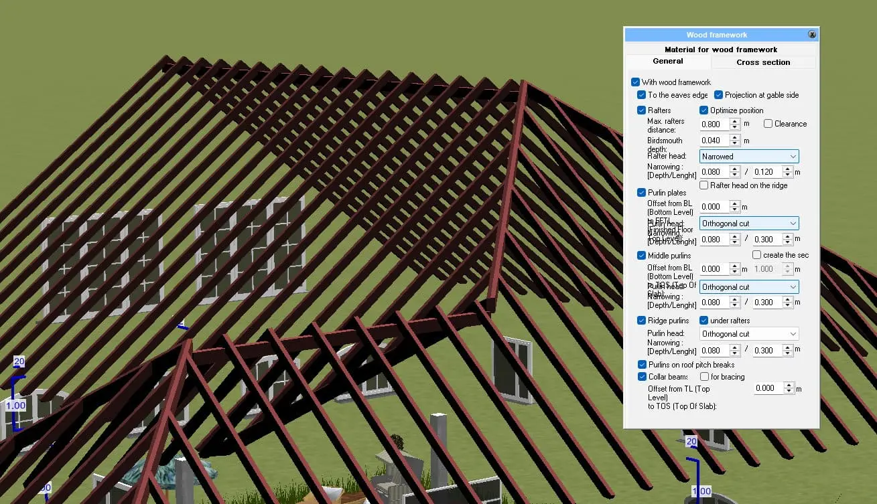Open the Rafter head Narrowed dropdown

pyautogui.click(x=749, y=157)
